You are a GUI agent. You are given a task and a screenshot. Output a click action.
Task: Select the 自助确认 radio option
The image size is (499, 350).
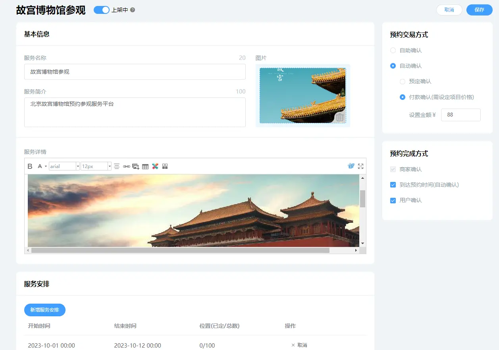tap(393, 50)
